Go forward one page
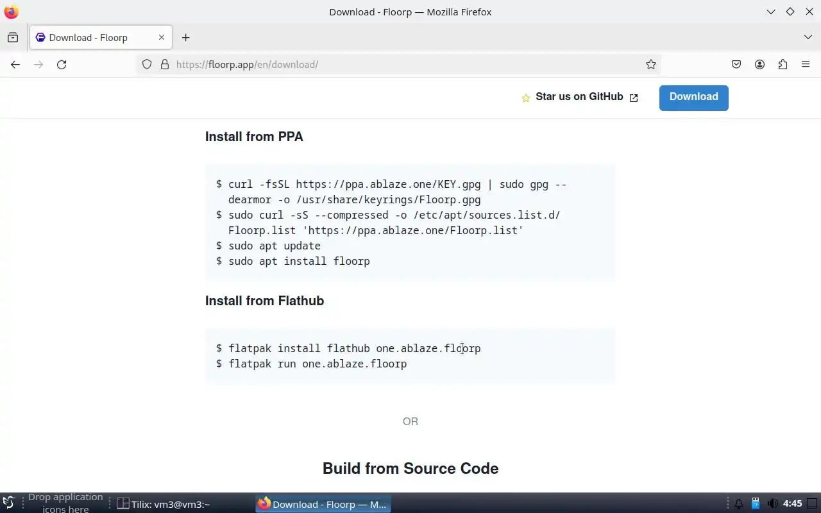 [38, 64]
